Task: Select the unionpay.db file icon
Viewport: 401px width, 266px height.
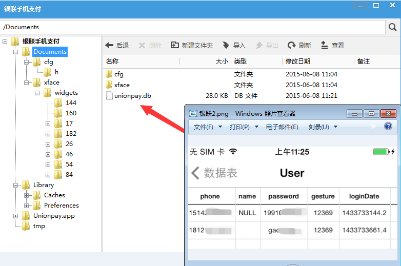Action: point(109,95)
